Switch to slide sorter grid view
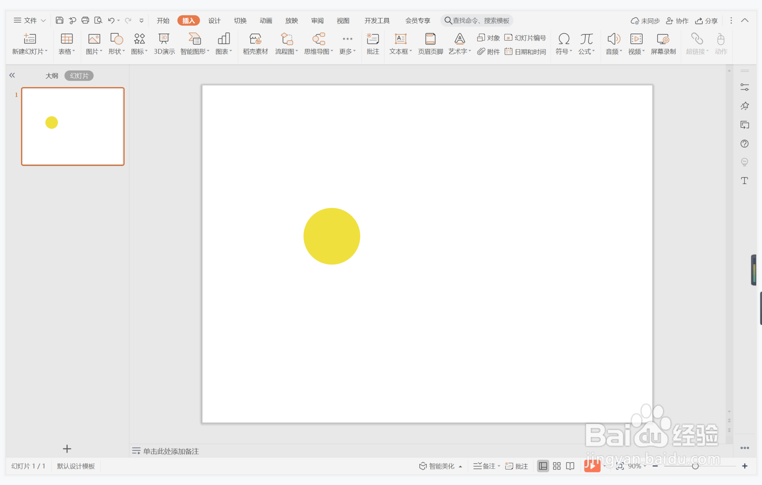 click(557, 466)
